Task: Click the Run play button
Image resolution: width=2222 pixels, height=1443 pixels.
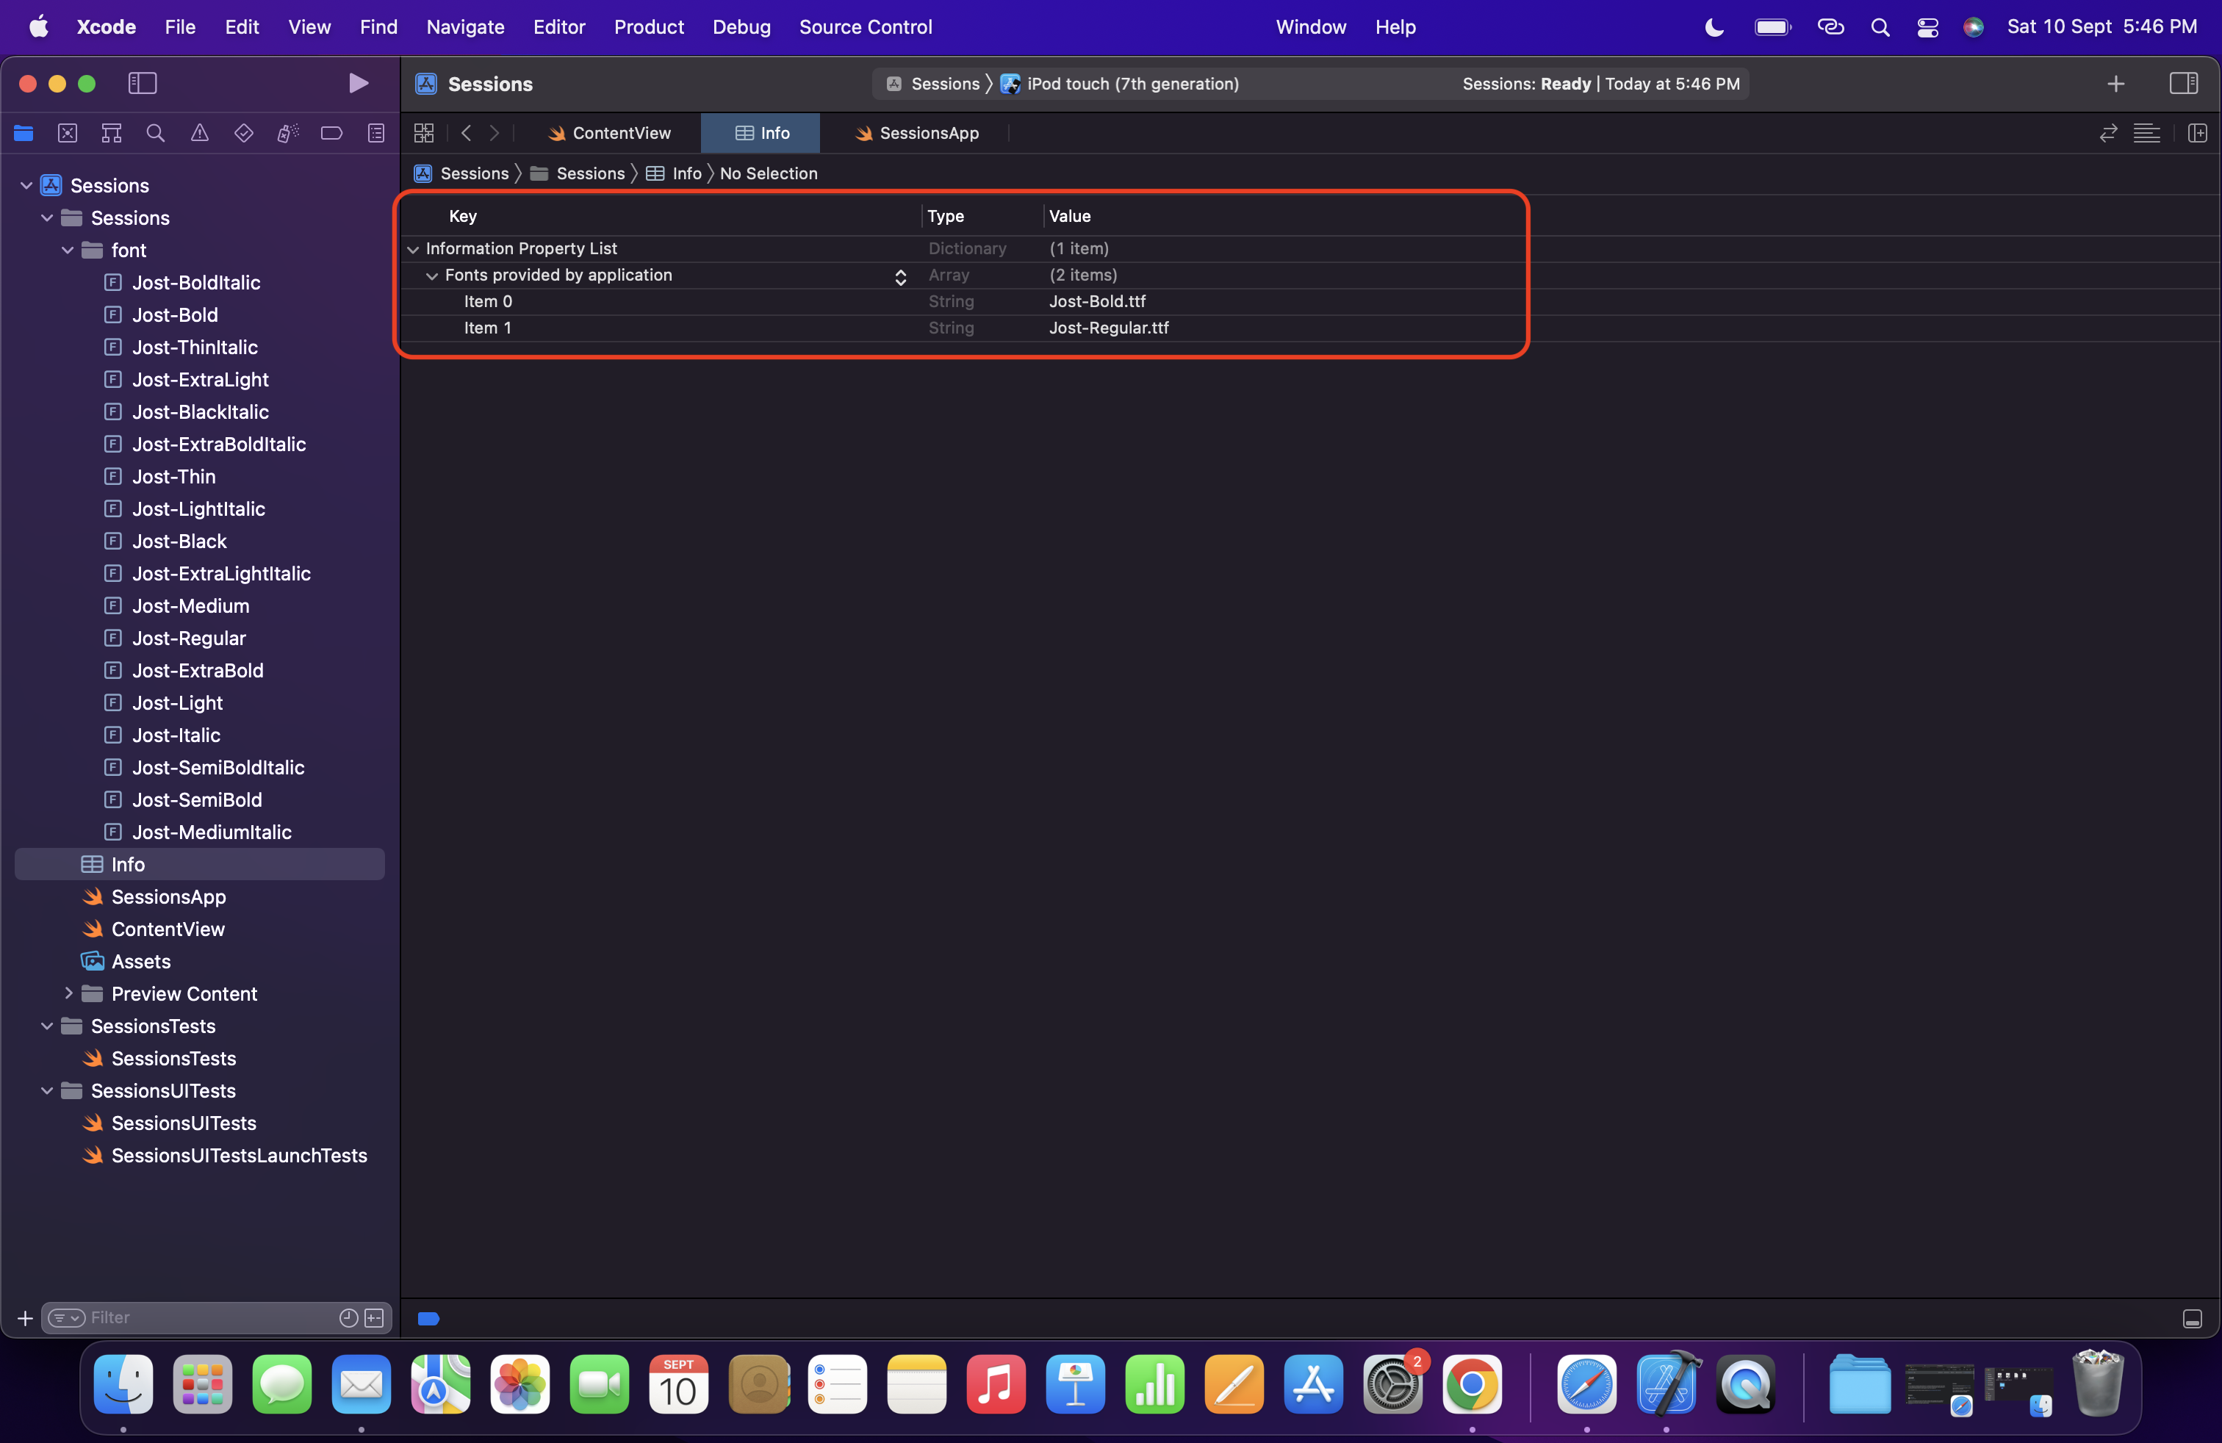Action: click(x=358, y=83)
